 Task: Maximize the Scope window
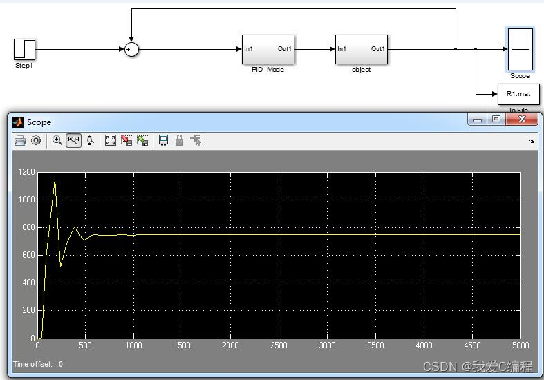(496, 120)
